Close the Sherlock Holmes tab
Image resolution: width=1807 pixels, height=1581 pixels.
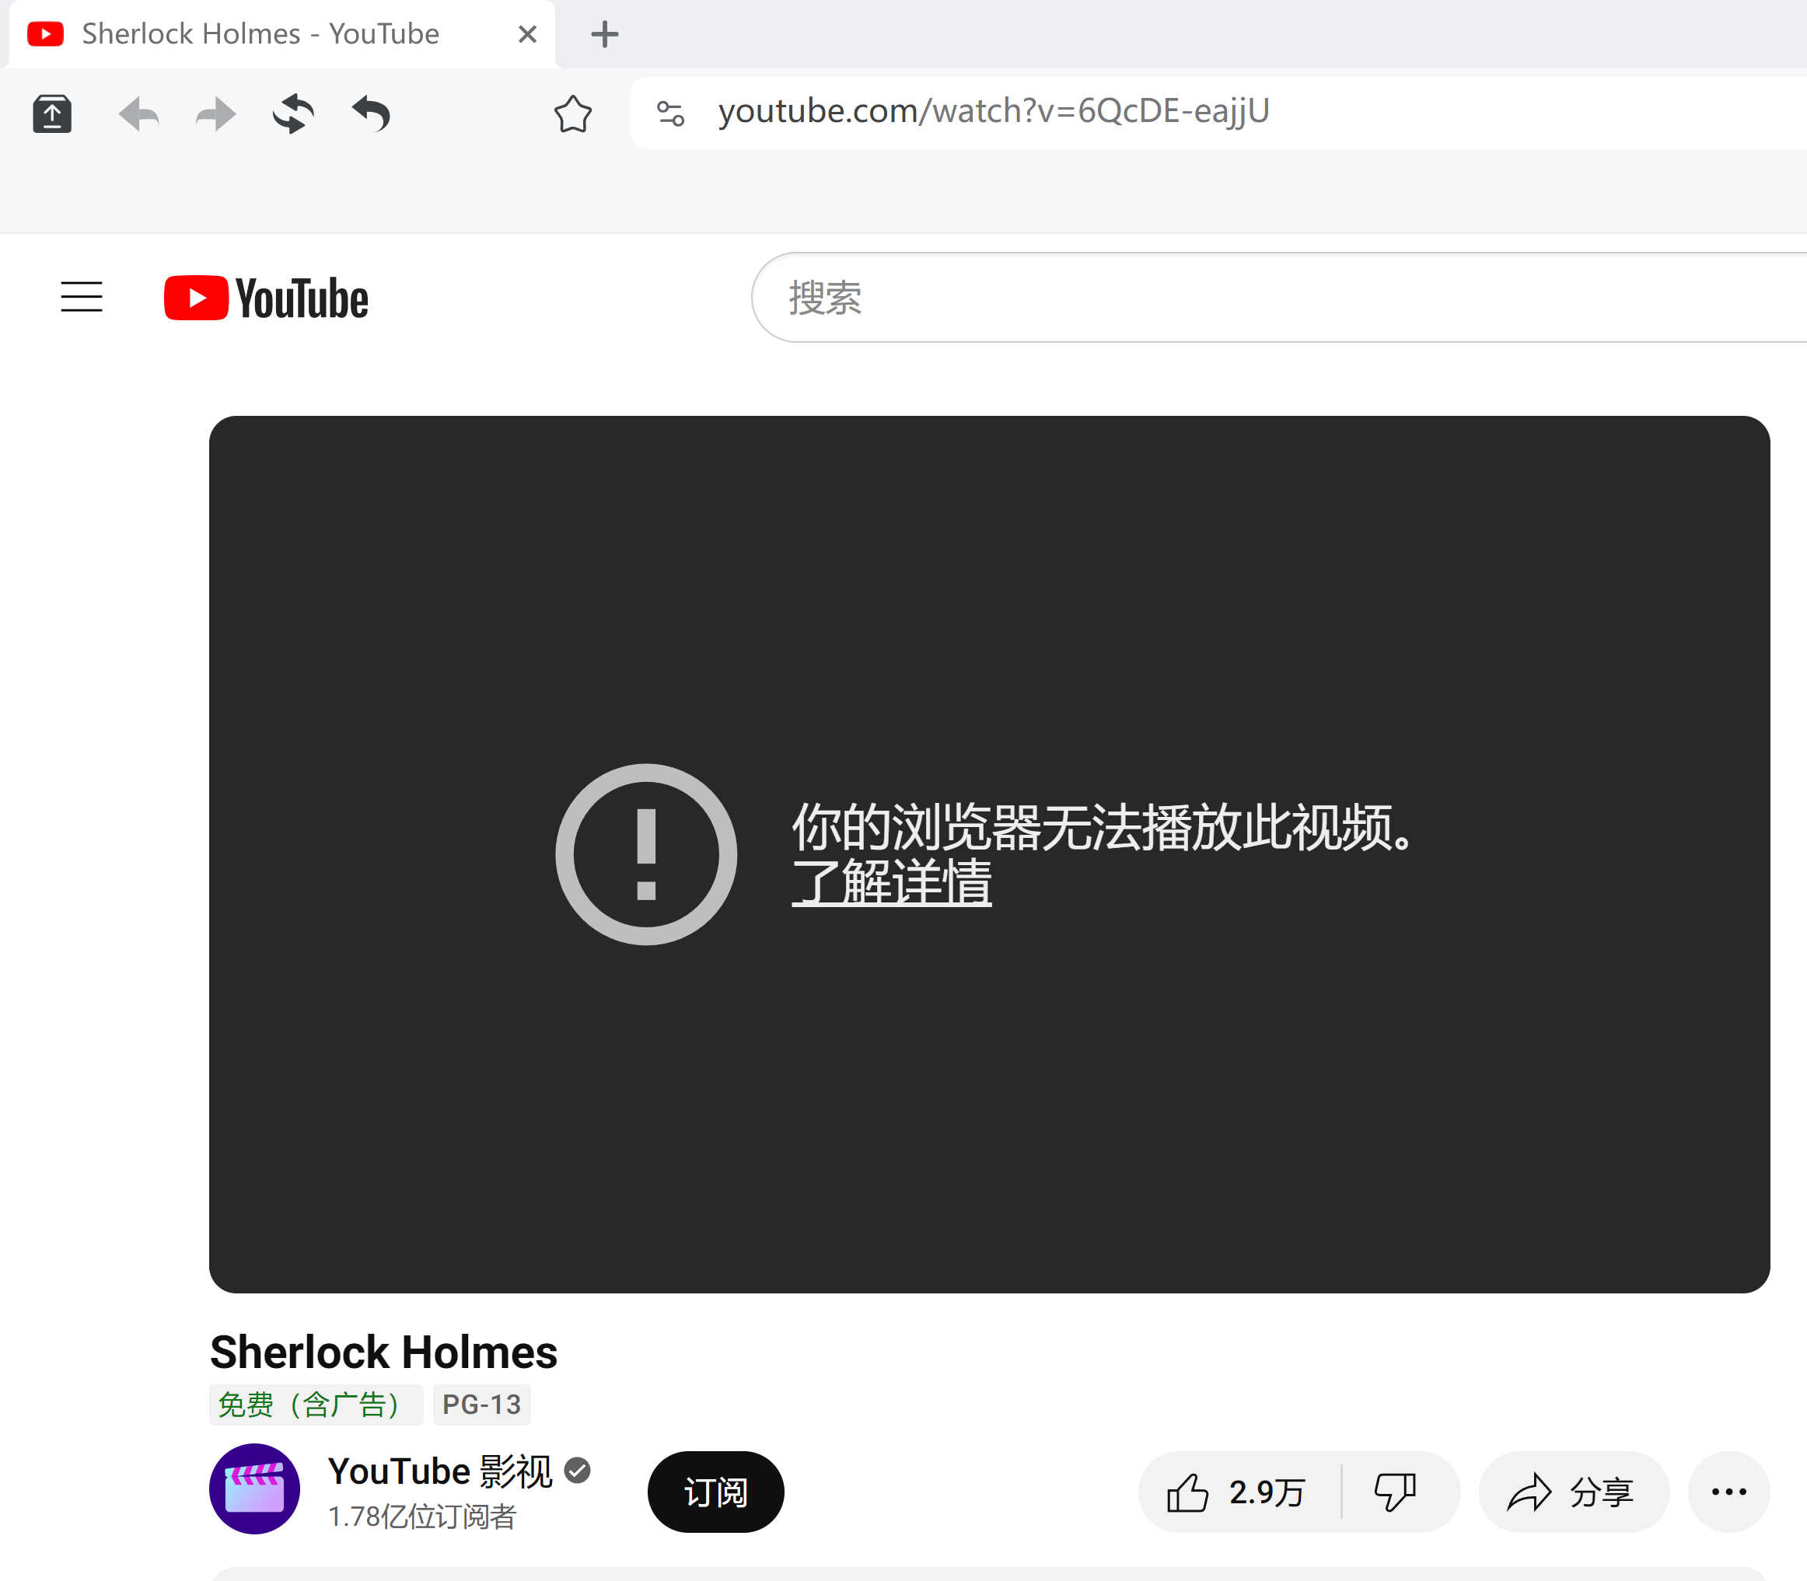pos(528,34)
